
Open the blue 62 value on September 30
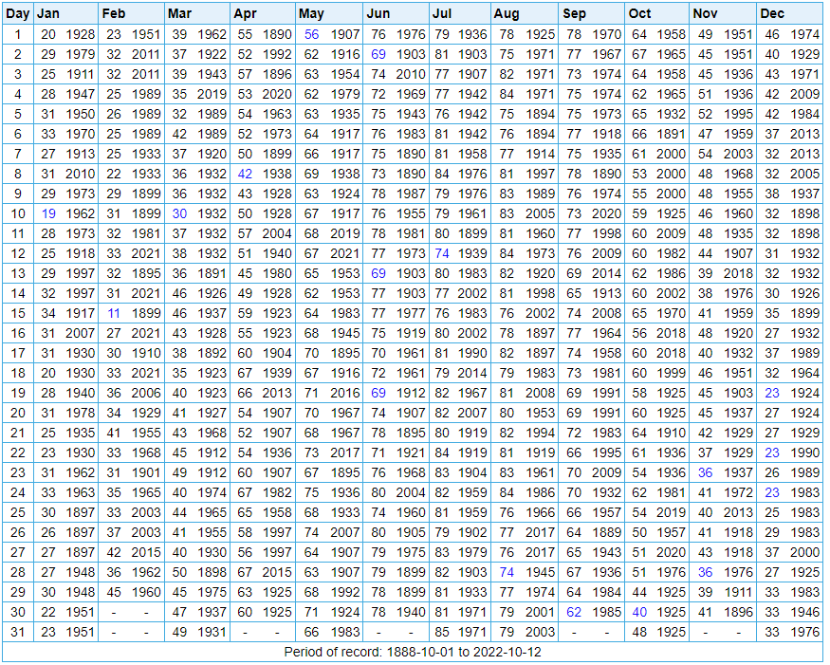pyautogui.click(x=573, y=612)
